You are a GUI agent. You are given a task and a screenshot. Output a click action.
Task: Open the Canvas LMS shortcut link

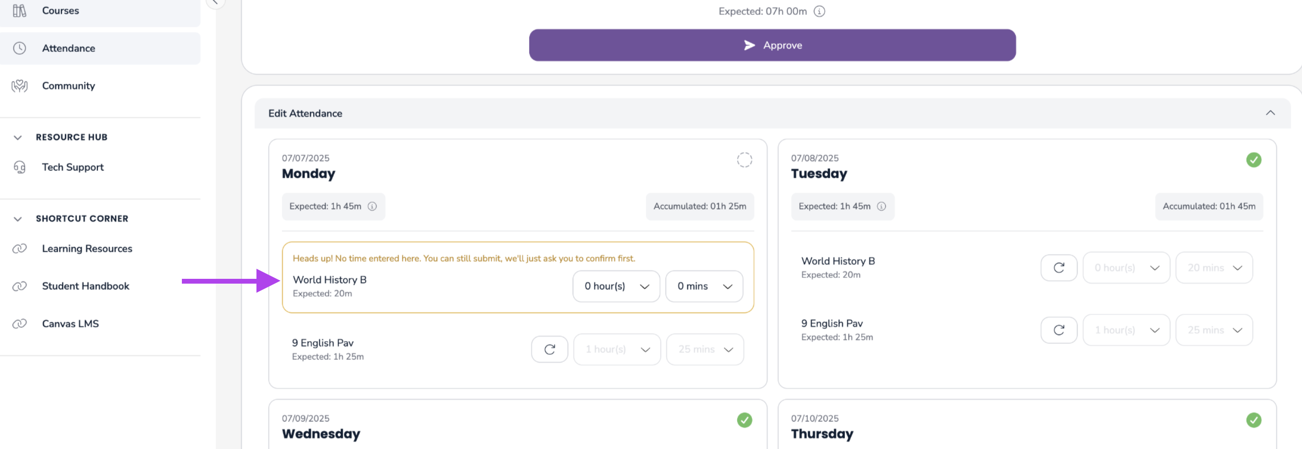[x=70, y=324]
